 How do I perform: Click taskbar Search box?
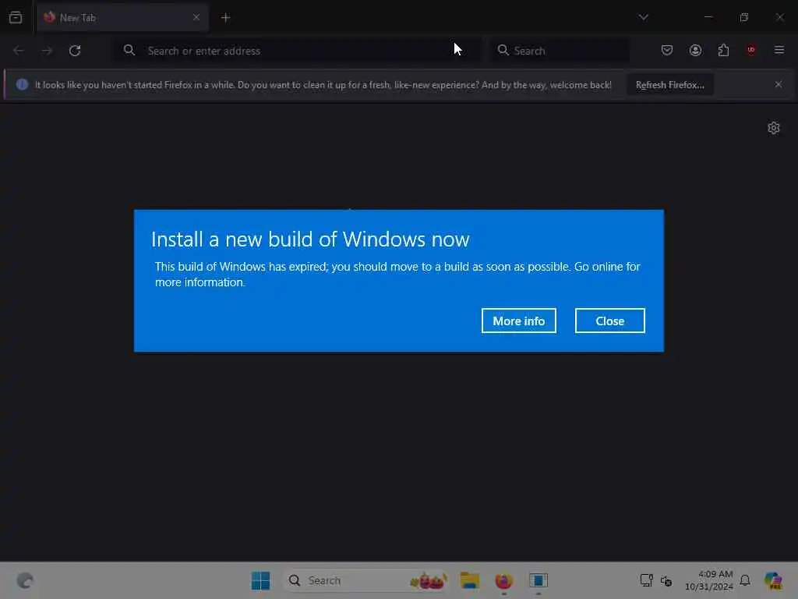click(x=365, y=580)
